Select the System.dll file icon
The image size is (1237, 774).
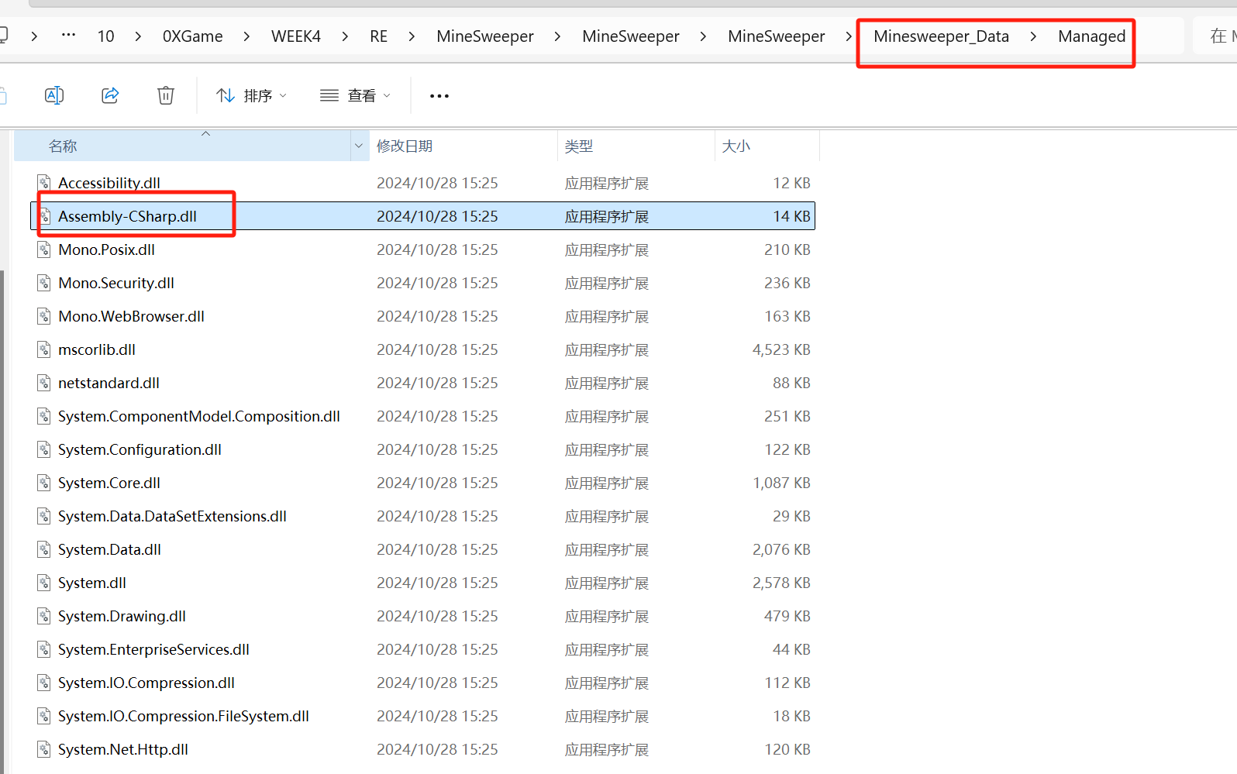pyautogui.click(x=45, y=583)
